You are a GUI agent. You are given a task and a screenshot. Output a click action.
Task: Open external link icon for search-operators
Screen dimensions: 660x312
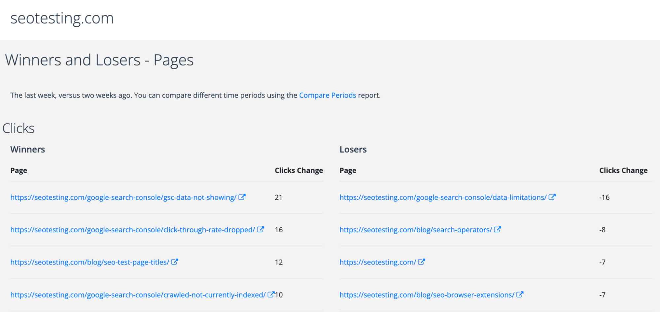pyautogui.click(x=498, y=229)
